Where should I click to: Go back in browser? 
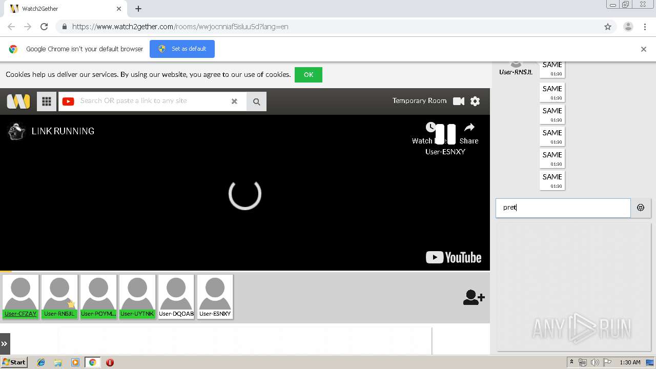point(11,27)
